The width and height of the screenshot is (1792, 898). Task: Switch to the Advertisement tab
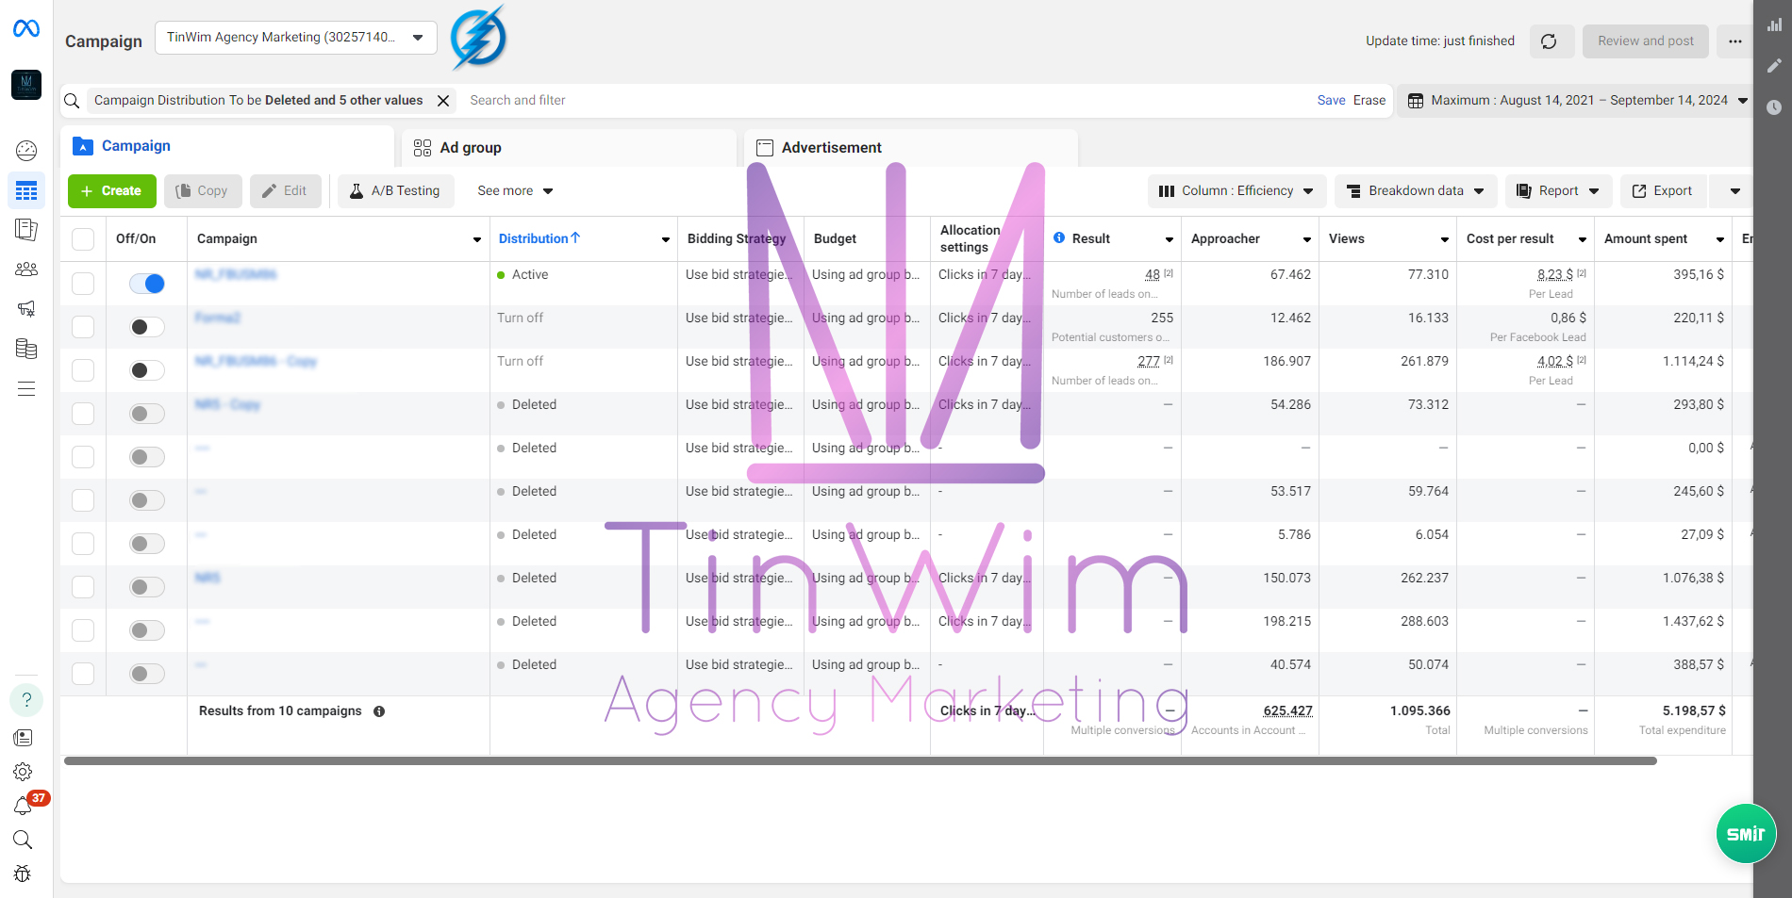click(910, 148)
